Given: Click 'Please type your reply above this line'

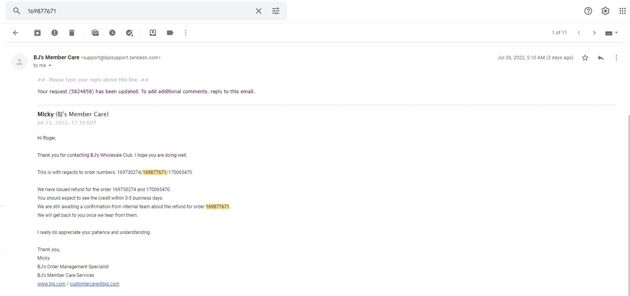Looking at the screenshot, I should 93,80.
